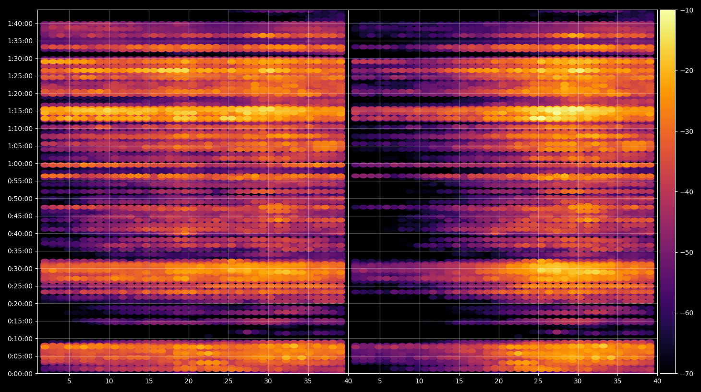
Task: Click the inferno colorbar gradient strip
Action: 667,191
